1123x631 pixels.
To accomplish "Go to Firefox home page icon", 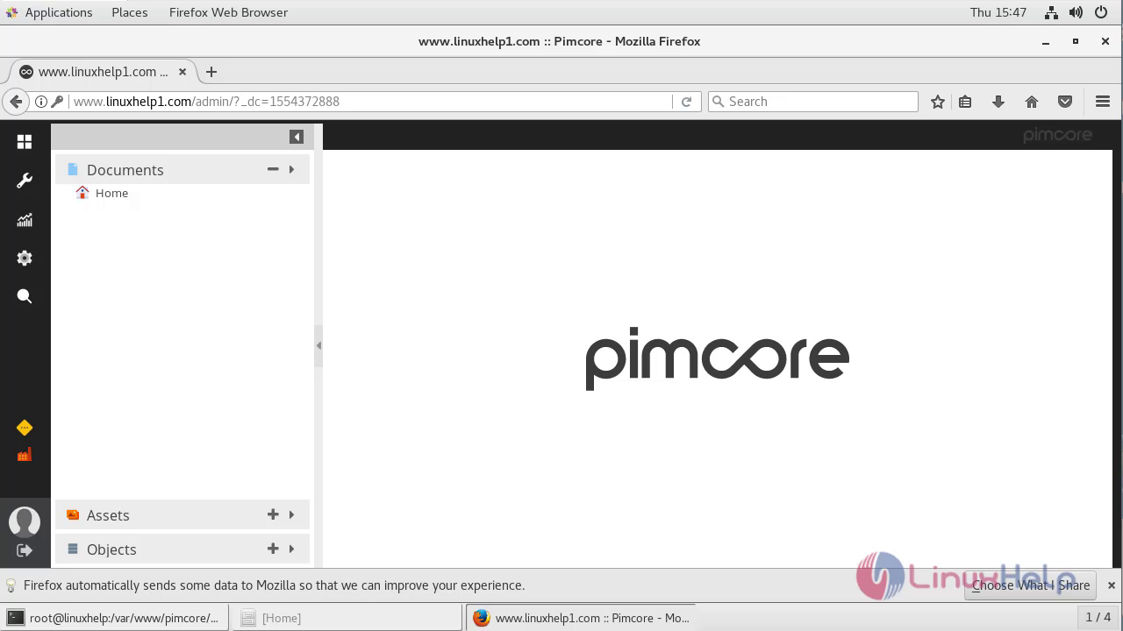I will pyautogui.click(x=1032, y=102).
